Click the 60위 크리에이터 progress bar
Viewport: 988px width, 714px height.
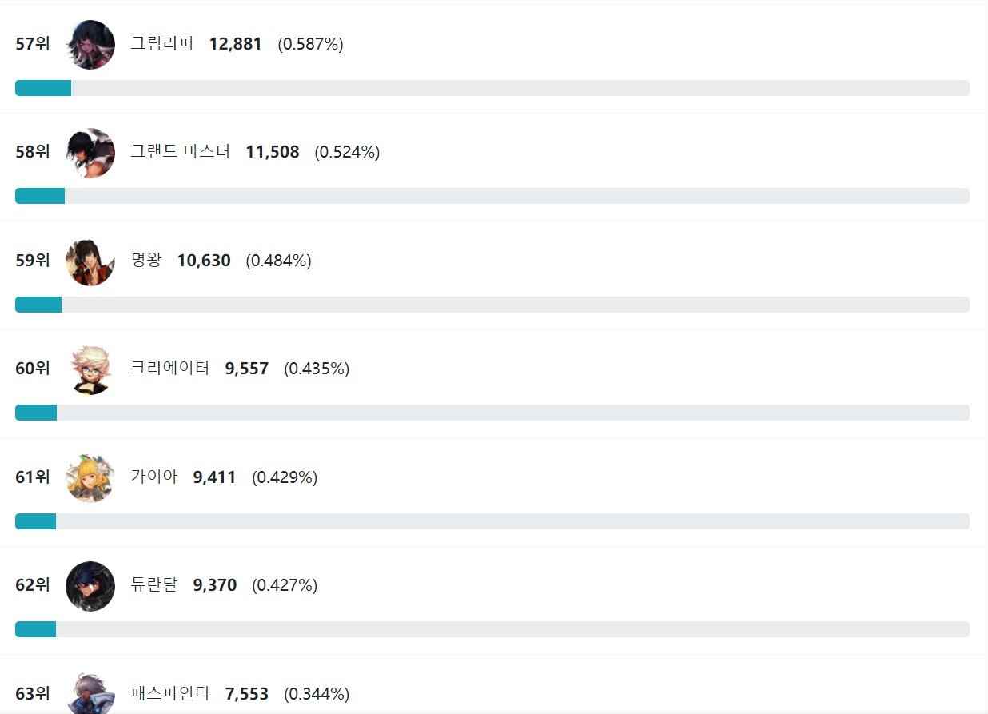coord(492,413)
